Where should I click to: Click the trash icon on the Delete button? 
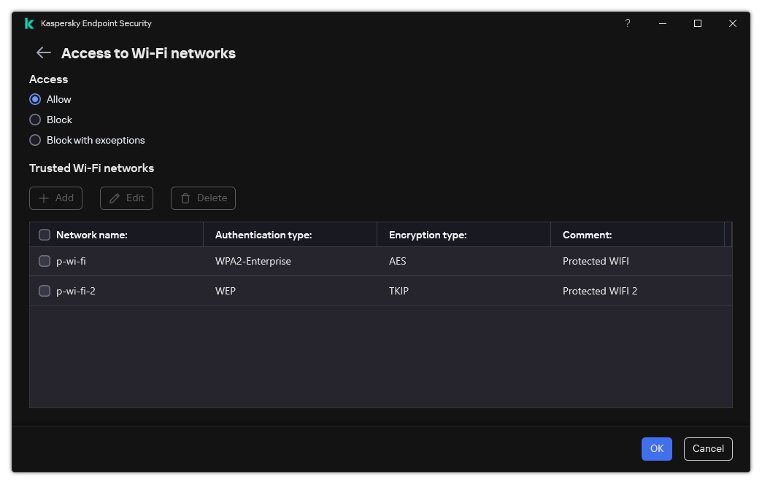pos(187,198)
